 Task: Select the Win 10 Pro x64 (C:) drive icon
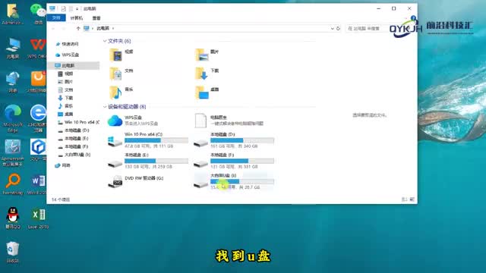click(x=115, y=142)
